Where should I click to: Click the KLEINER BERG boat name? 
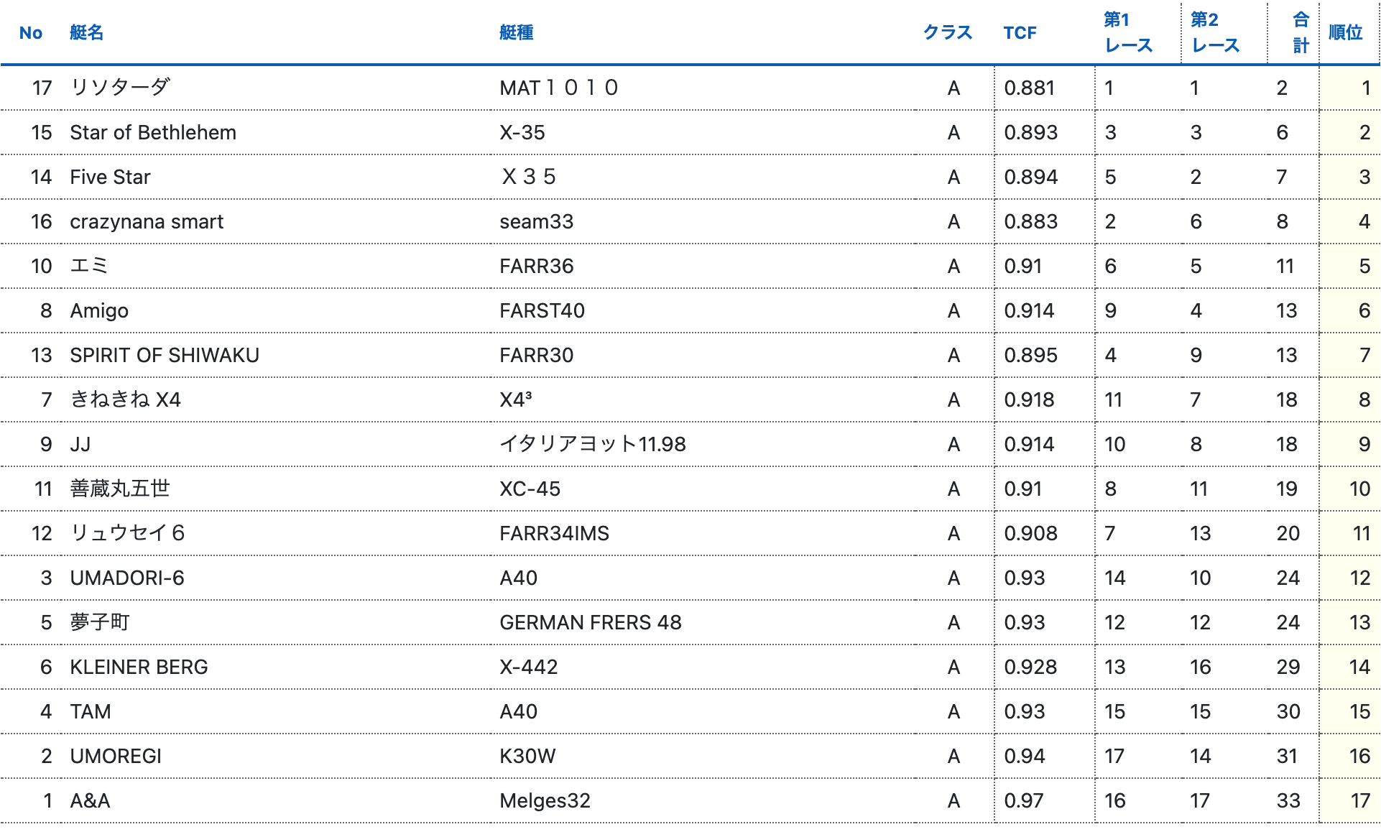click(139, 667)
